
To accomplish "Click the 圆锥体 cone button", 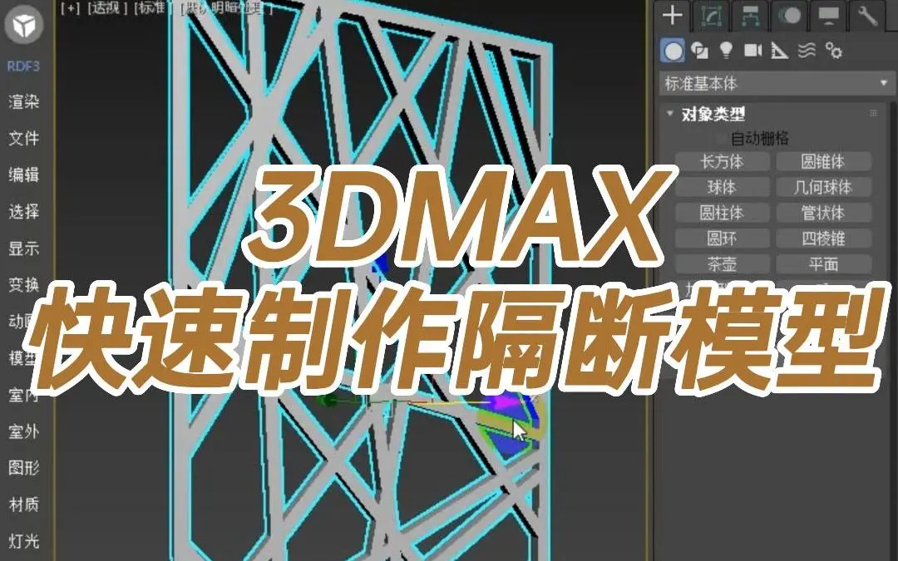I will pos(823,161).
